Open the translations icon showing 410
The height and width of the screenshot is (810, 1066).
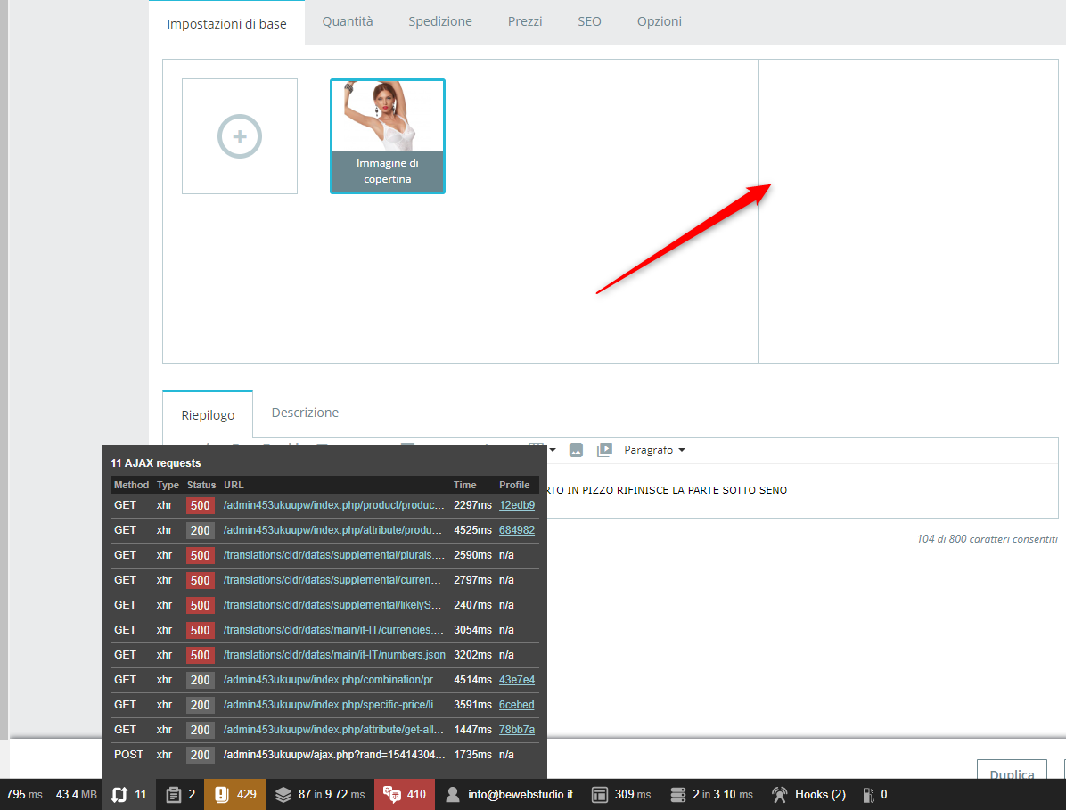click(391, 794)
